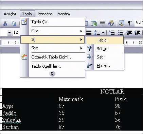Open the Araçlar menu
Screen dimensions: 143x134
[10, 14]
